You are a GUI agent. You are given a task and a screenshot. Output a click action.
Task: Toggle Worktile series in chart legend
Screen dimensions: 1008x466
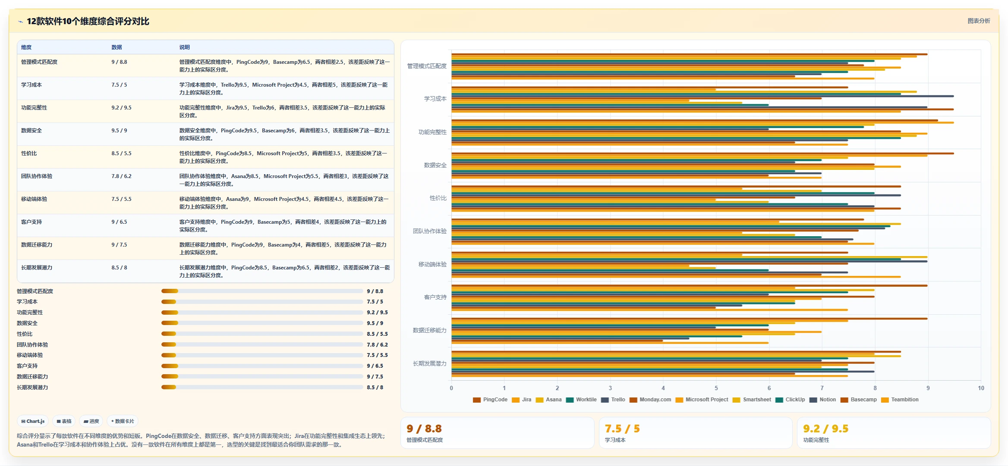(581, 400)
